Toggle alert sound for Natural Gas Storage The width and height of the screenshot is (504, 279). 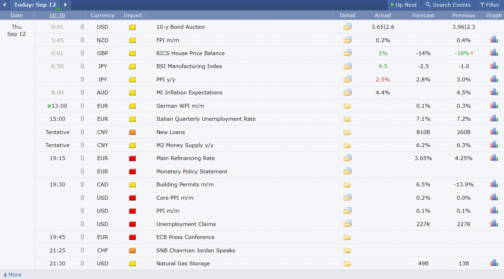[x=82, y=263]
